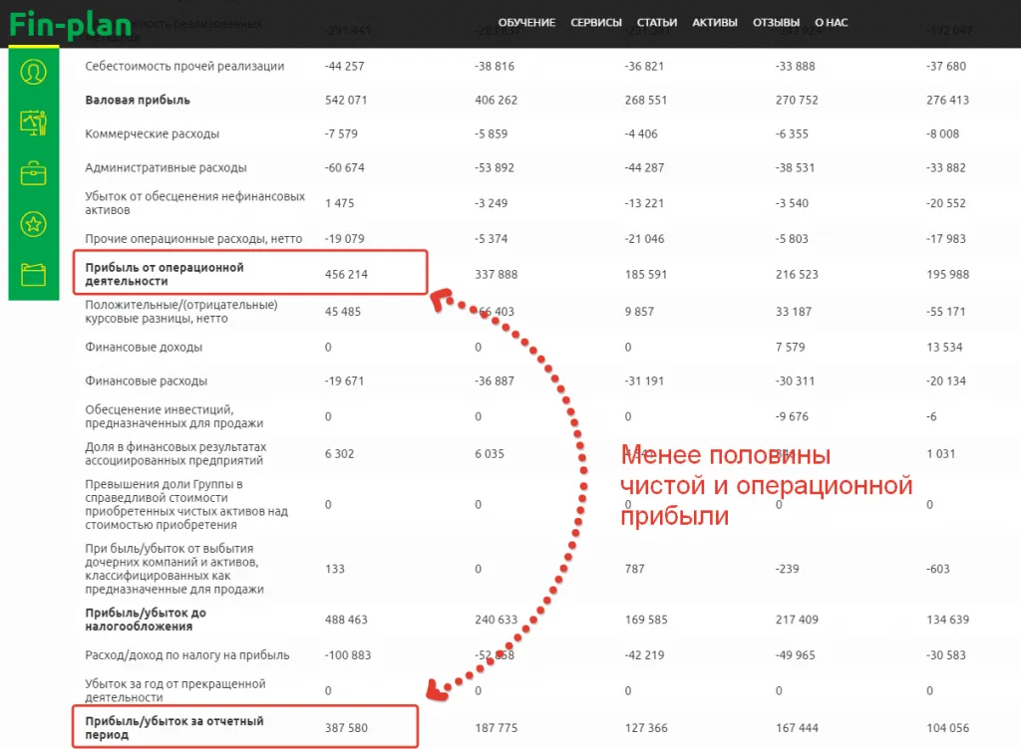The image size is (1021, 749).
Task: Open the briefcase sidebar icon
Action: 33,173
